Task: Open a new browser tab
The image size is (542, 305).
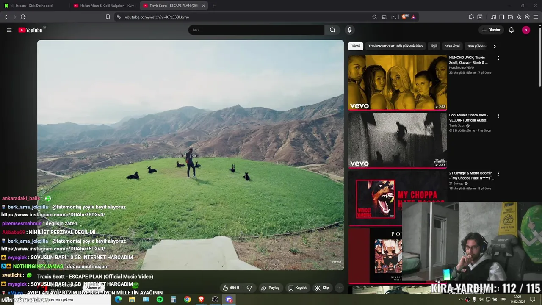Action: pyautogui.click(x=214, y=6)
